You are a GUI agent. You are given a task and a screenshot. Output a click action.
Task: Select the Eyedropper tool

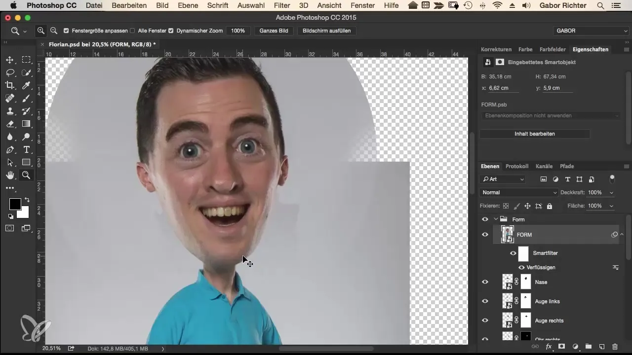pyautogui.click(x=26, y=85)
